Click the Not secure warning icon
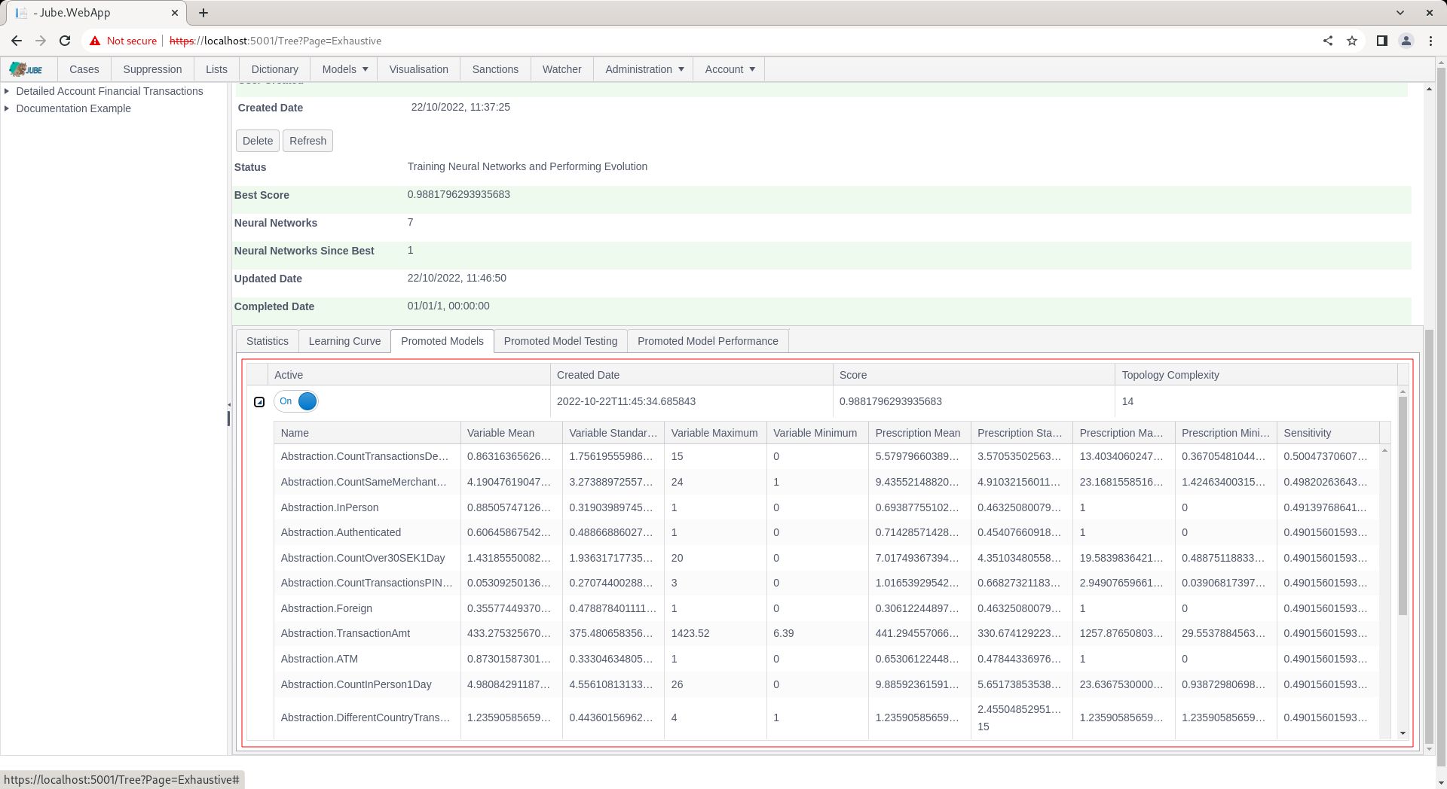 tap(94, 41)
